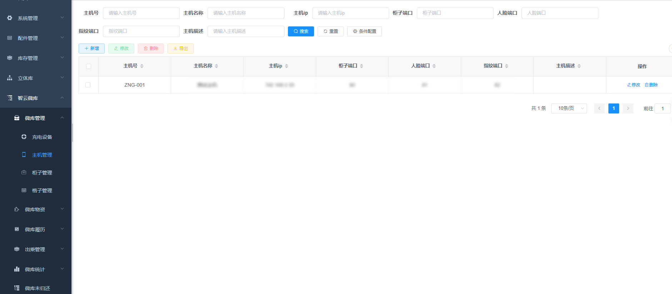The image size is (672, 294).
Task: Check the ZNG-001 row checkbox
Action: pyautogui.click(x=88, y=85)
